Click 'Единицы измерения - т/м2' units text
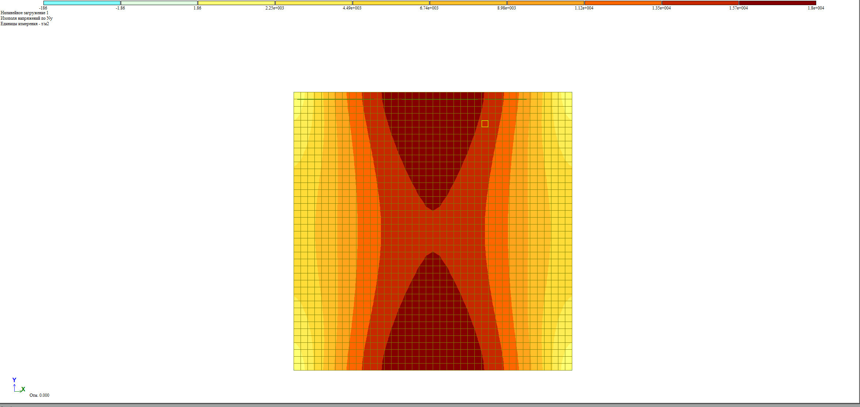The height and width of the screenshot is (407, 860). click(x=25, y=24)
